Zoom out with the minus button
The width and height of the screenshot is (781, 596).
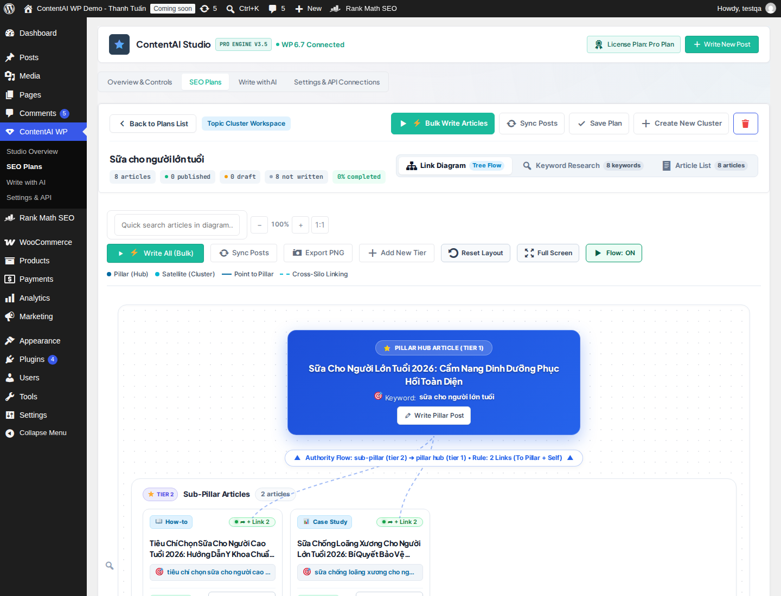(259, 225)
